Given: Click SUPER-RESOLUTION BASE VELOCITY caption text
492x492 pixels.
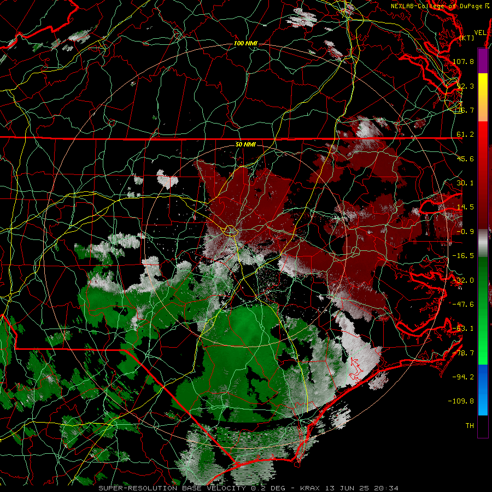Looking at the screenshot, I should (172, 488).
